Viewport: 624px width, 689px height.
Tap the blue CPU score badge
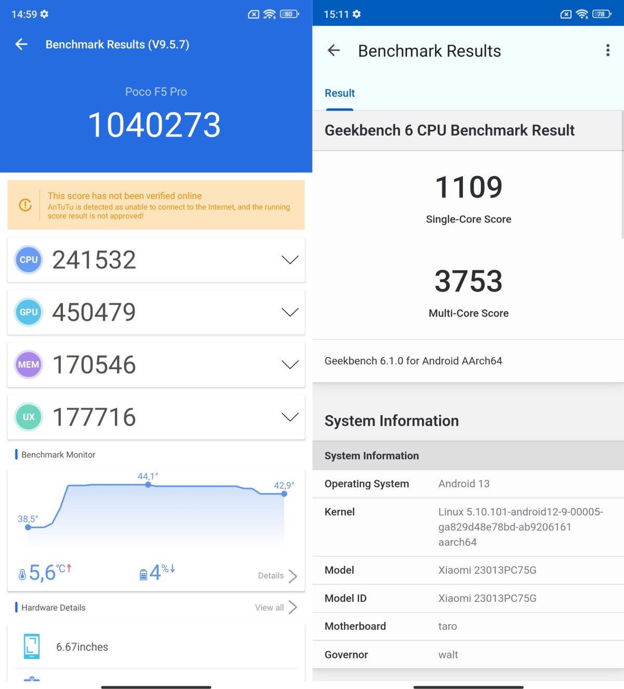click(29, 260)
